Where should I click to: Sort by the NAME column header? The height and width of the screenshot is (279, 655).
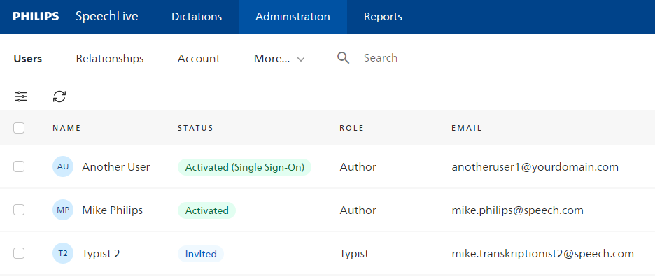coord(66,128)
